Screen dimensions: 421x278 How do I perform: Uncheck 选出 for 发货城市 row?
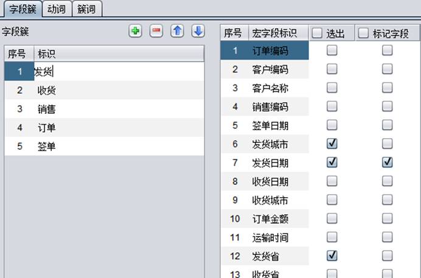pos(332,144)
